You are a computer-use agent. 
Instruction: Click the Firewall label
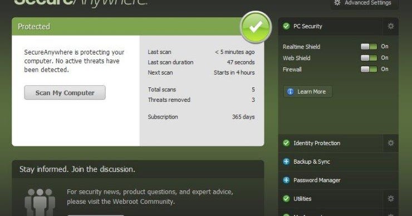(x=292, y=70)
